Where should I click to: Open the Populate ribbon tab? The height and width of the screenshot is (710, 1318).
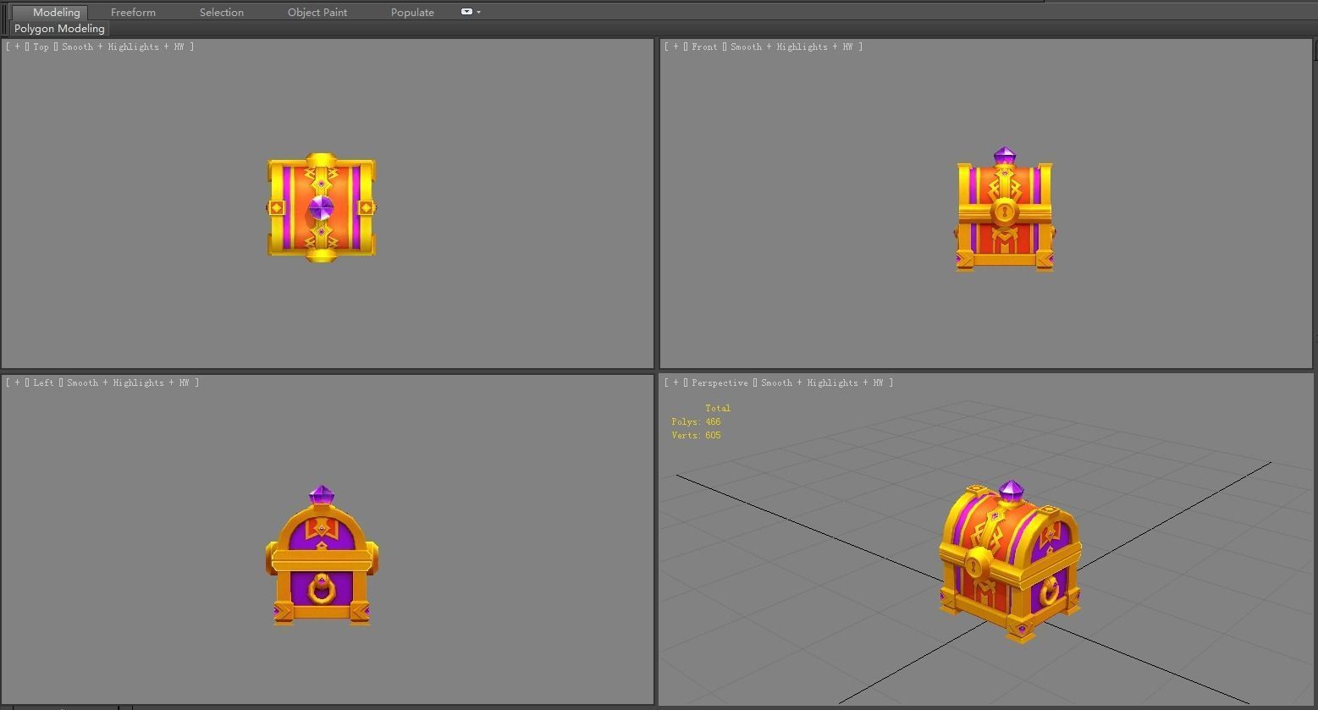pyautogui.click(x=412, y=12)
